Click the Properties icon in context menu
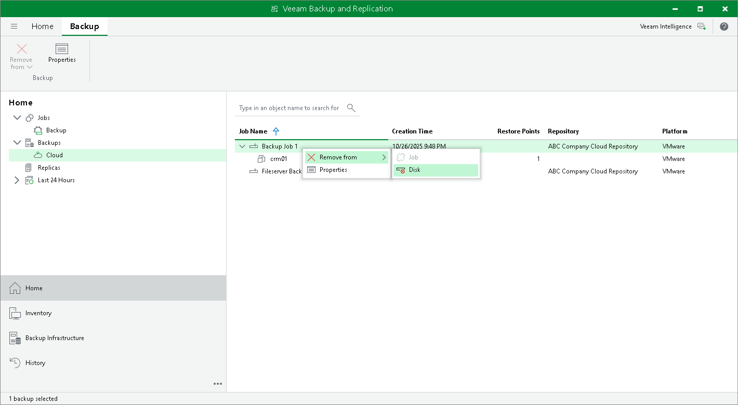738x405 pixels. [311, 170]
